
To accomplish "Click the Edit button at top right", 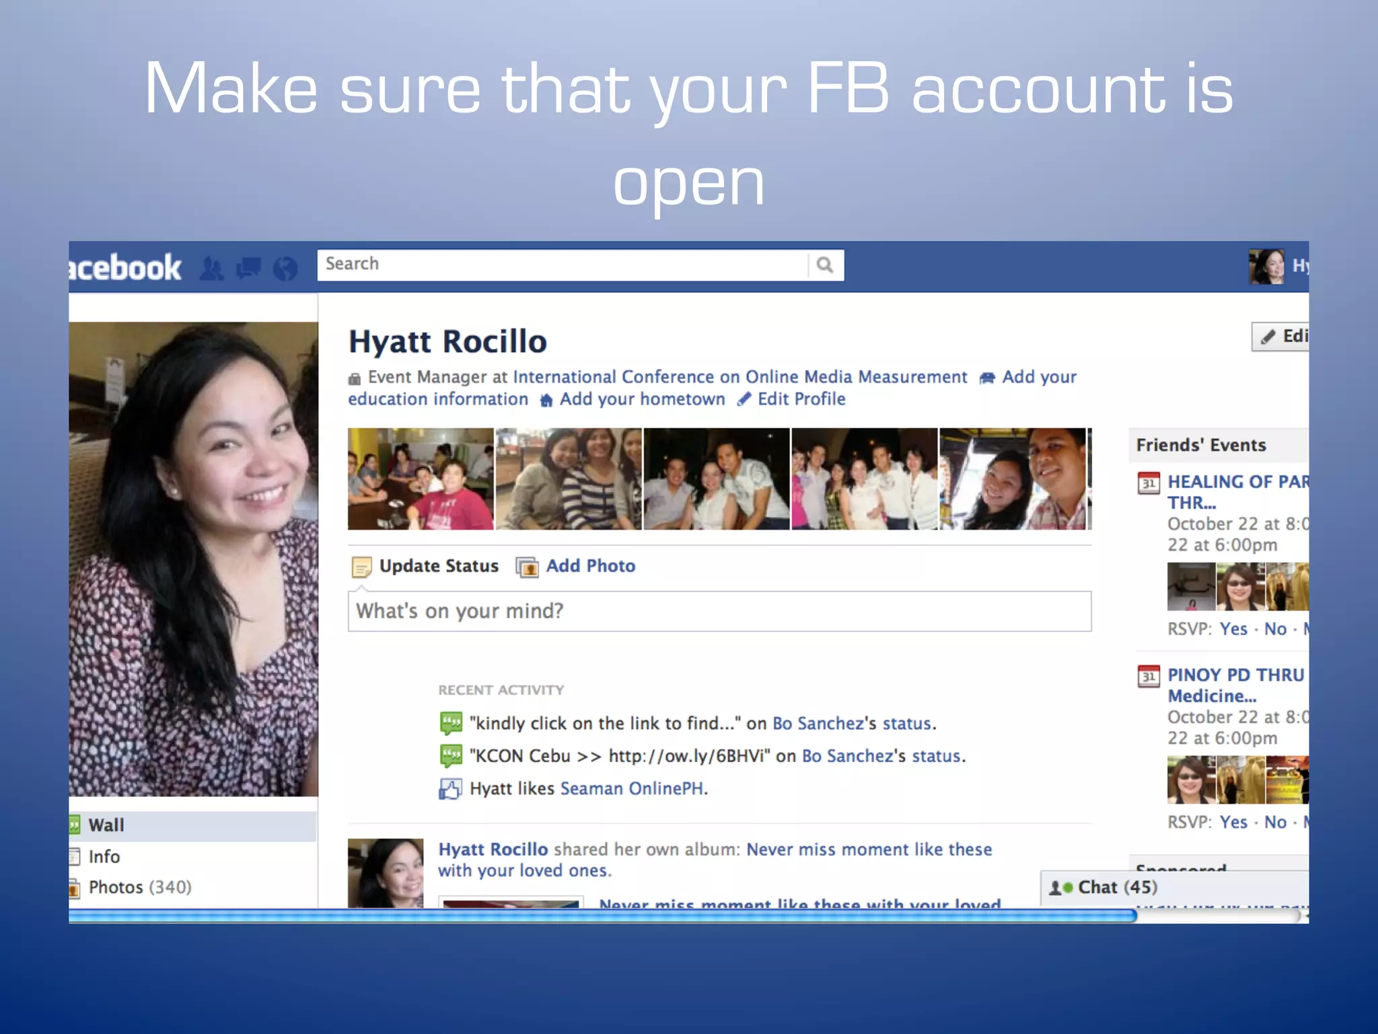I will click(1280, 337).
